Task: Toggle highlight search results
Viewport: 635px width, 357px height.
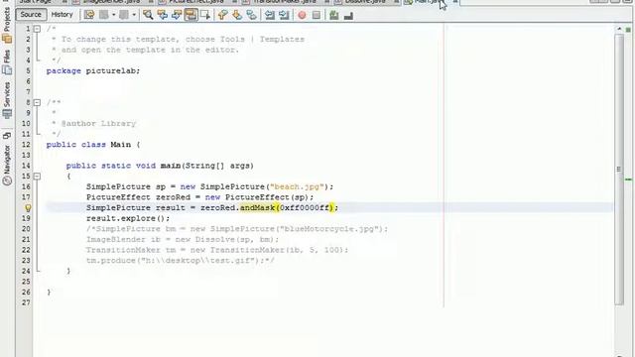Action: tap(190, 15)
